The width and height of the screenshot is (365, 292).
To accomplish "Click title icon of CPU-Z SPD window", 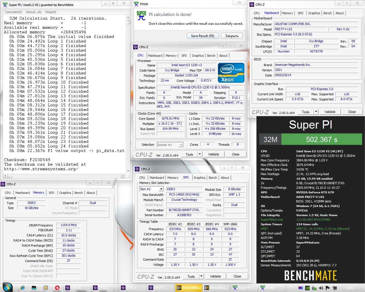I will coord(137,169).
